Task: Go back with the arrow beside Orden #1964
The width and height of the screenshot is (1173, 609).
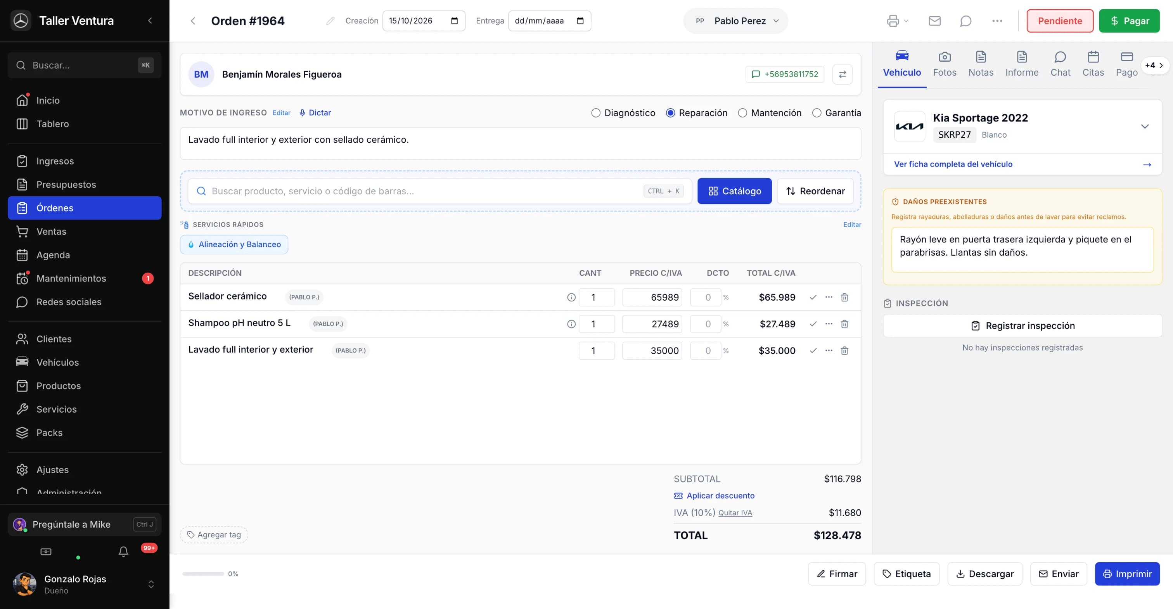Action: (x=193, y=21)
